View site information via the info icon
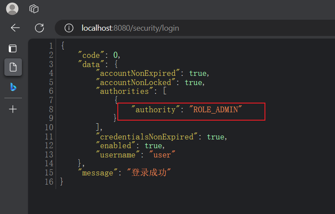This screenshot has height=214, width=335. click(69, 28)
